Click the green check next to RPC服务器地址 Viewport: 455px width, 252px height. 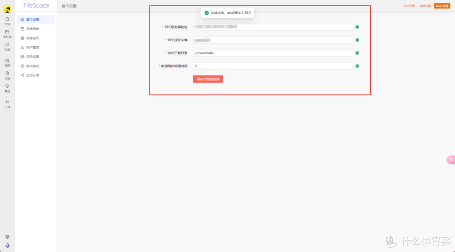point(357,27)
